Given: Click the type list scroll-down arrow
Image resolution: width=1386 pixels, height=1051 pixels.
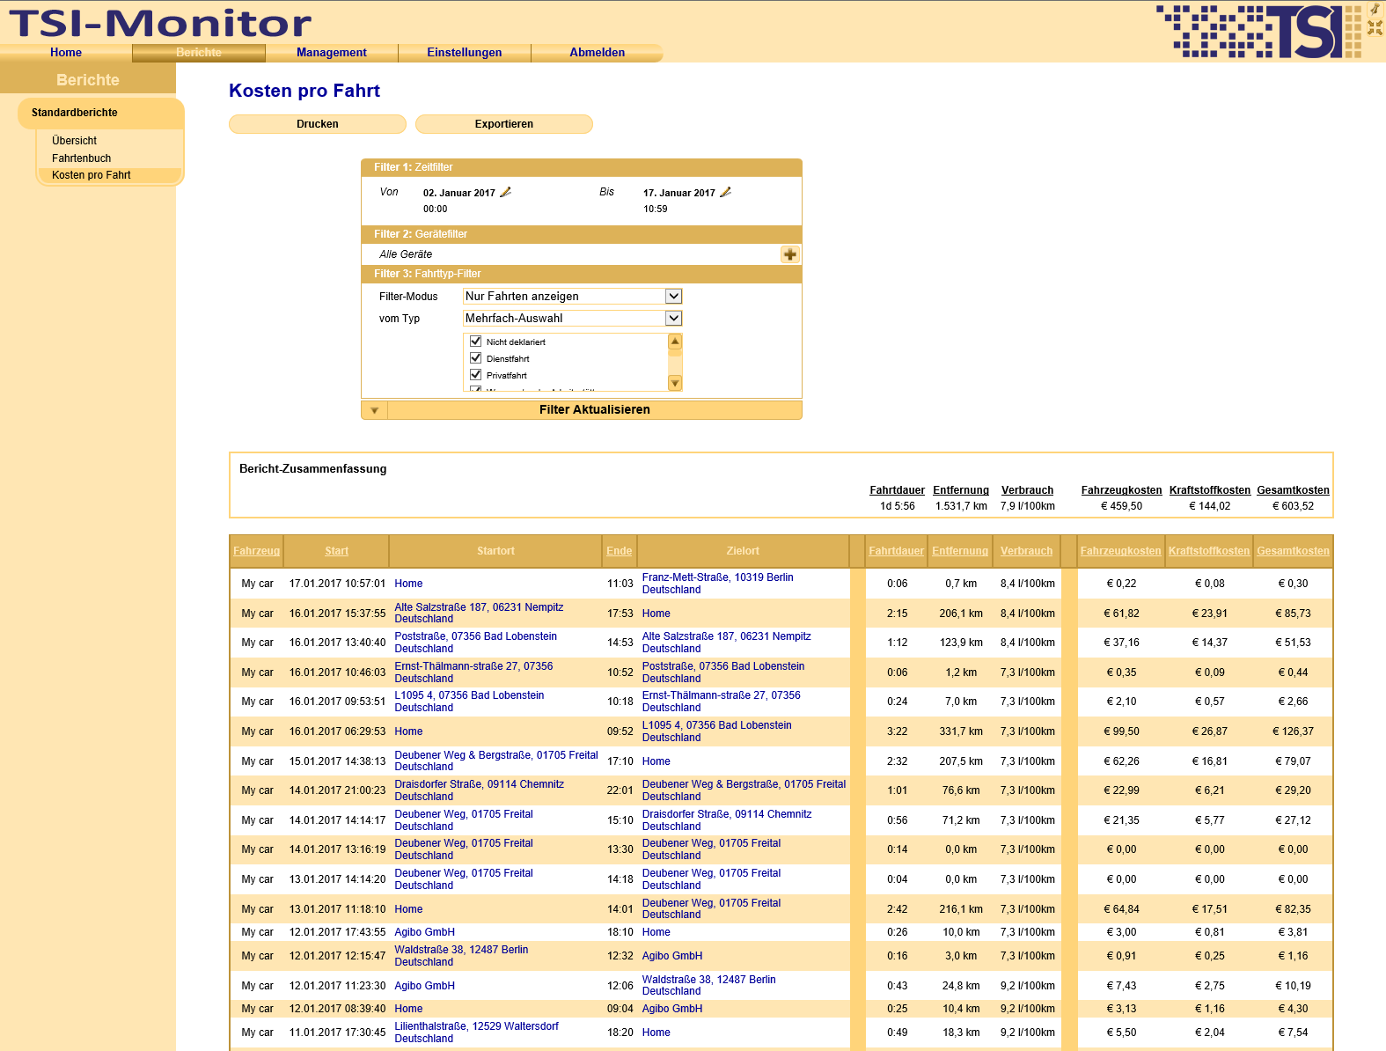Looking at the screenshot, I should [x=675, y=383].
